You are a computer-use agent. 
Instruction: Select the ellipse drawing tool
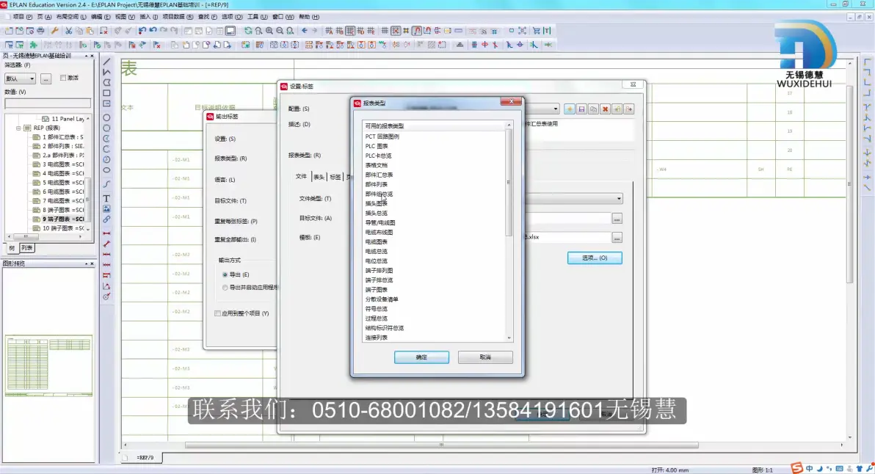(x=106, y=170)
